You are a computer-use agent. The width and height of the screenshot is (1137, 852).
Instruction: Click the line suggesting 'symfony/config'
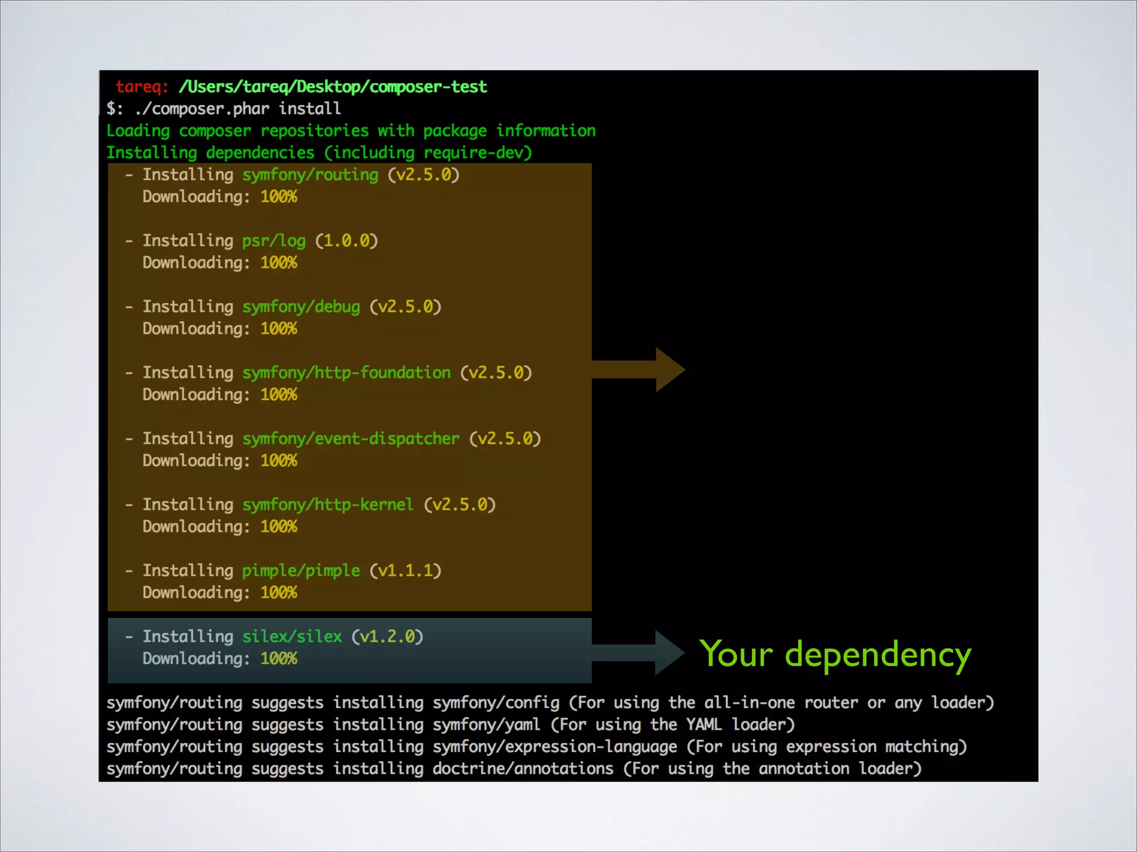[550, 703]
